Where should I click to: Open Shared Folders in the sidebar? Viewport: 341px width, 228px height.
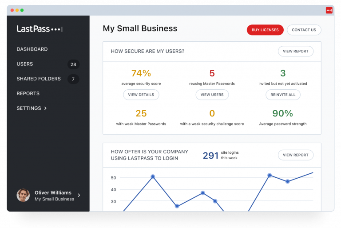point(39,79)
